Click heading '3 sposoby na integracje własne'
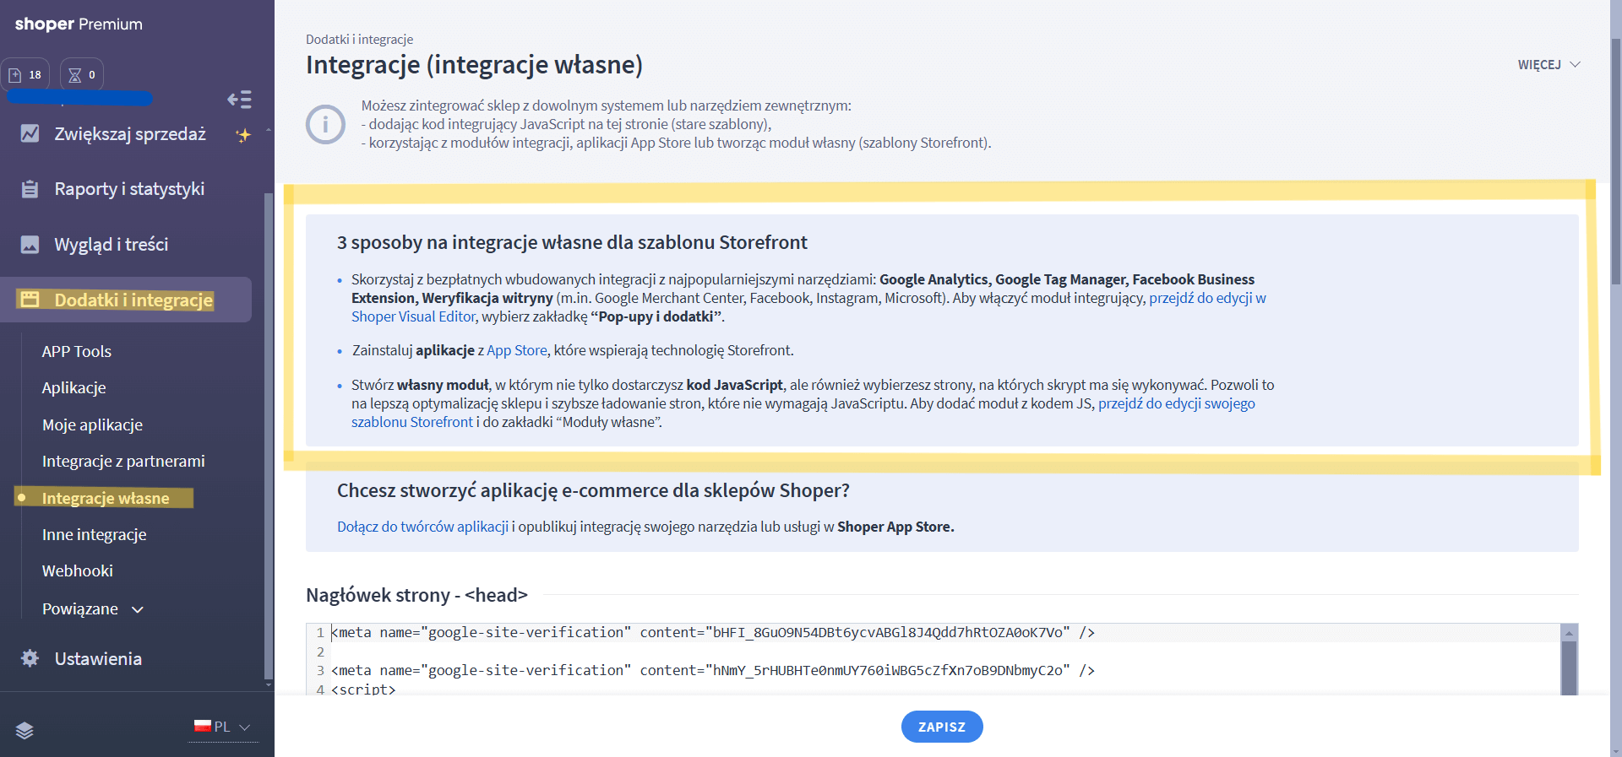This screenshot has width=1622, height=757. [x=572, y=242]
